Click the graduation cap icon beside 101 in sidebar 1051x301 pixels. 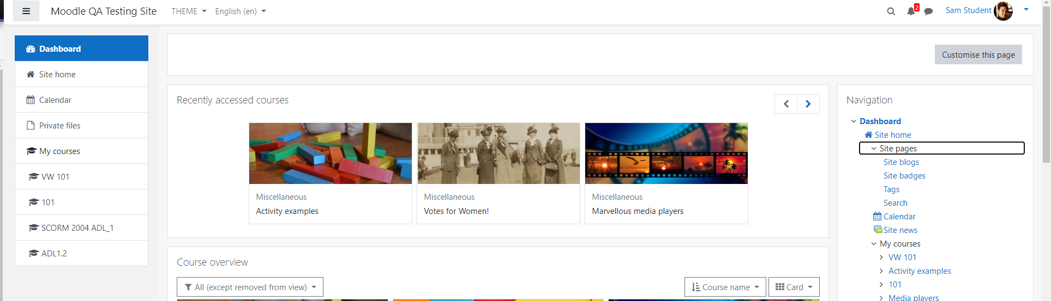[33, 202]
